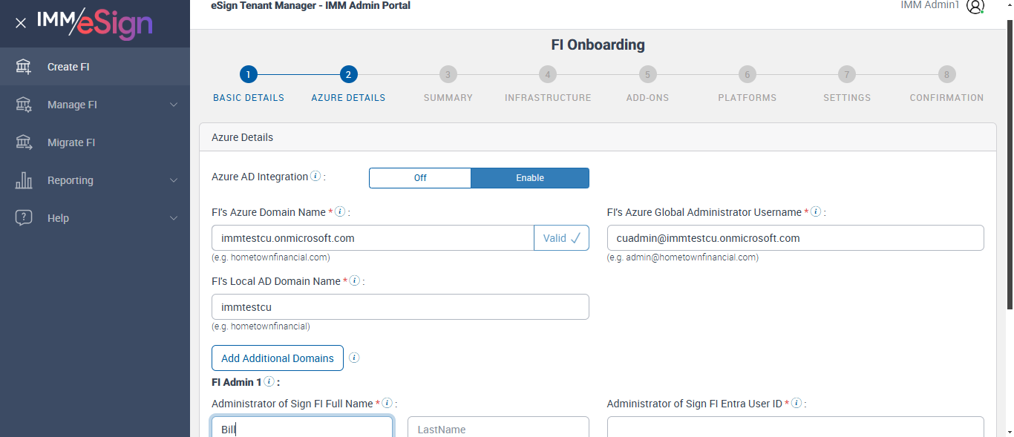The width and height of the screenshot is (1014, 437).
Task: Open Help in the sidebar
Action: pos(95,218)
